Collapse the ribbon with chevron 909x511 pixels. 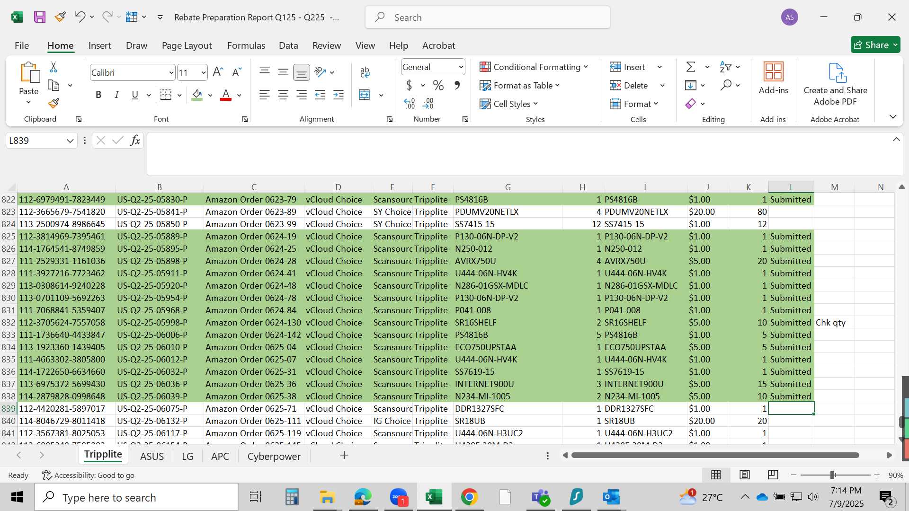click(893, 116)
